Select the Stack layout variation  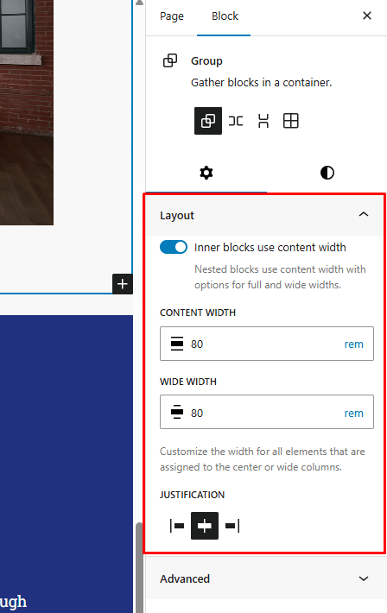point(263,121)
